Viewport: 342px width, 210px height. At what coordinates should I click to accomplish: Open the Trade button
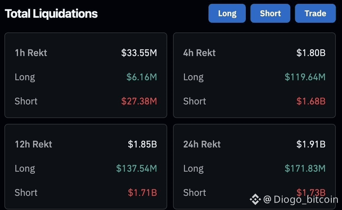click(315, 13)
